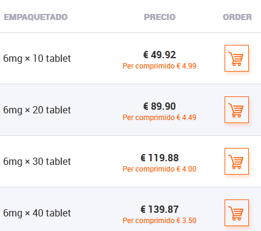The image size is (261, 231).
Task: Click the € 119.88 price
Action: click(160, 158)
